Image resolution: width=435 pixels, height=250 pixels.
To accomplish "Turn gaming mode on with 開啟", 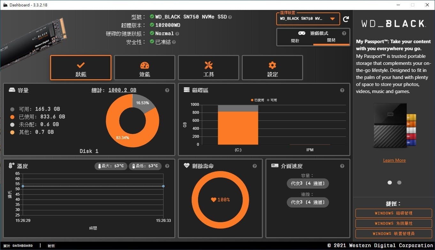I will coord(295,41).
